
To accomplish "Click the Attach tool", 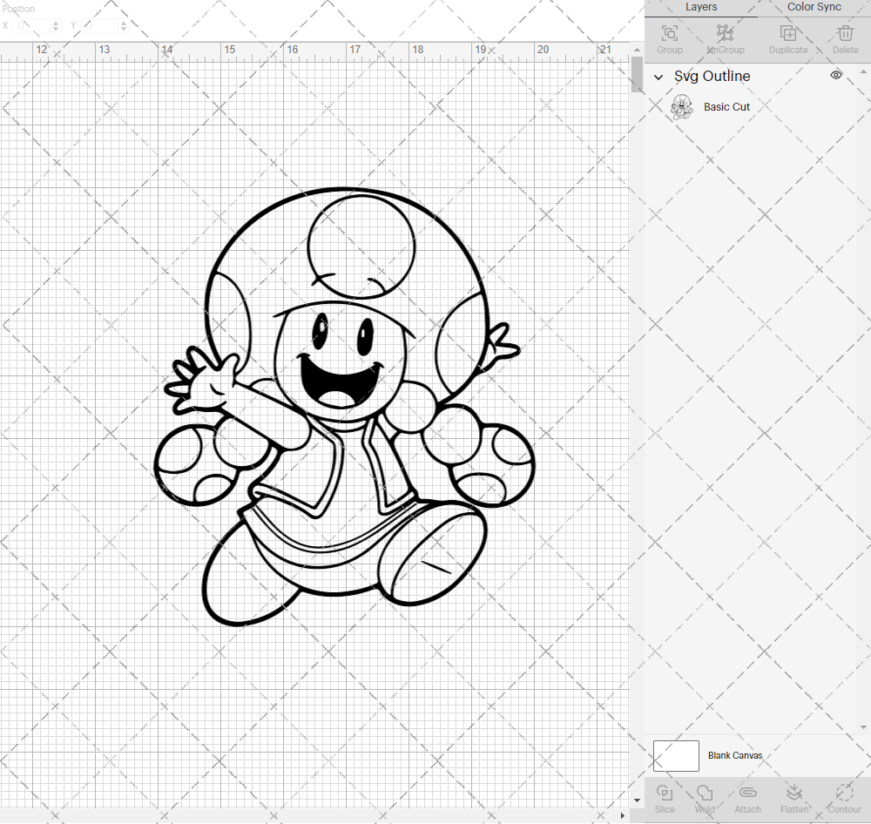I will pos(747,798).
